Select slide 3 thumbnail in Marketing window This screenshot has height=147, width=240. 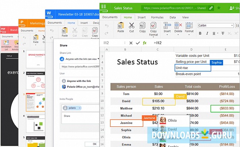tap(35, 102)
